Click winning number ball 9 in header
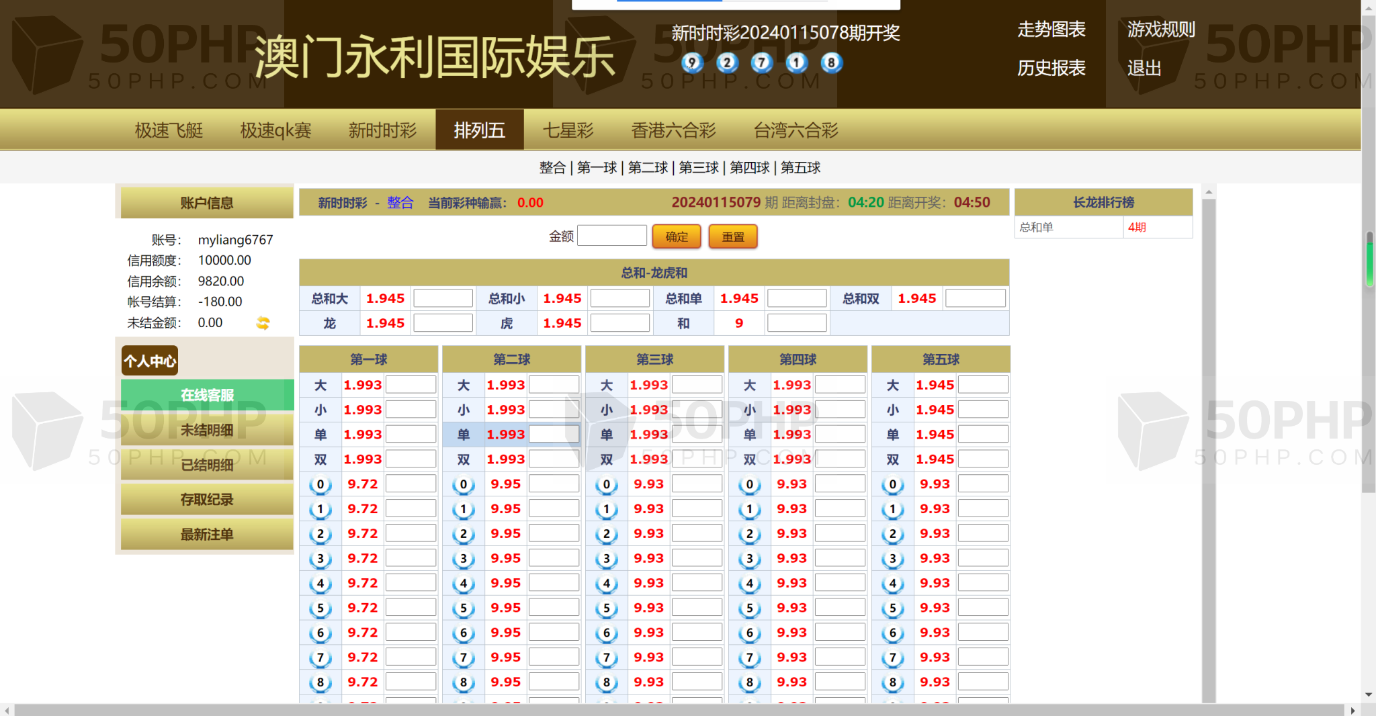Screen dimensions: 1376x716 (691, 63)
